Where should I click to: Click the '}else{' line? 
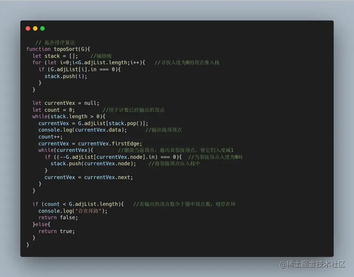(x=42, y=224)
